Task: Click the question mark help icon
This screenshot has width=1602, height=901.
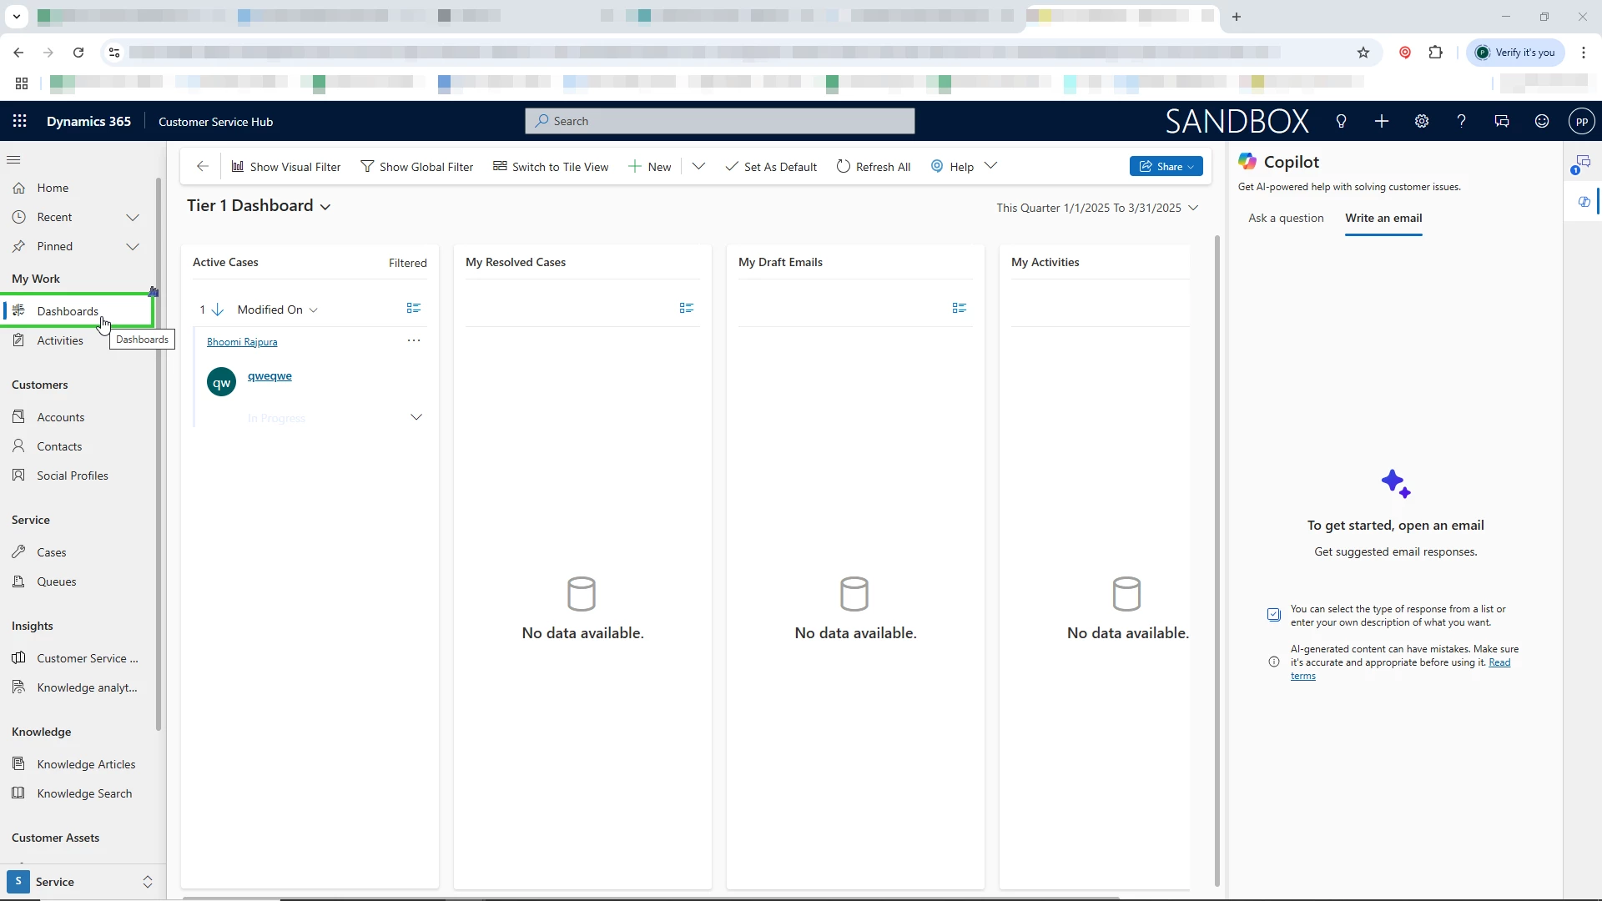Action: tap(1461, 121)
